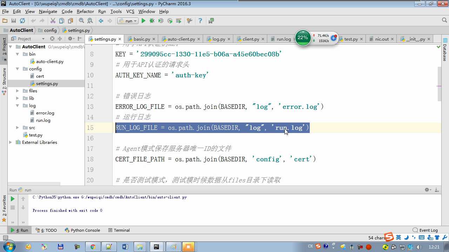449x252 pixels.
Task: Open the Favorites side panel
Action: click(x=4, y=209)
